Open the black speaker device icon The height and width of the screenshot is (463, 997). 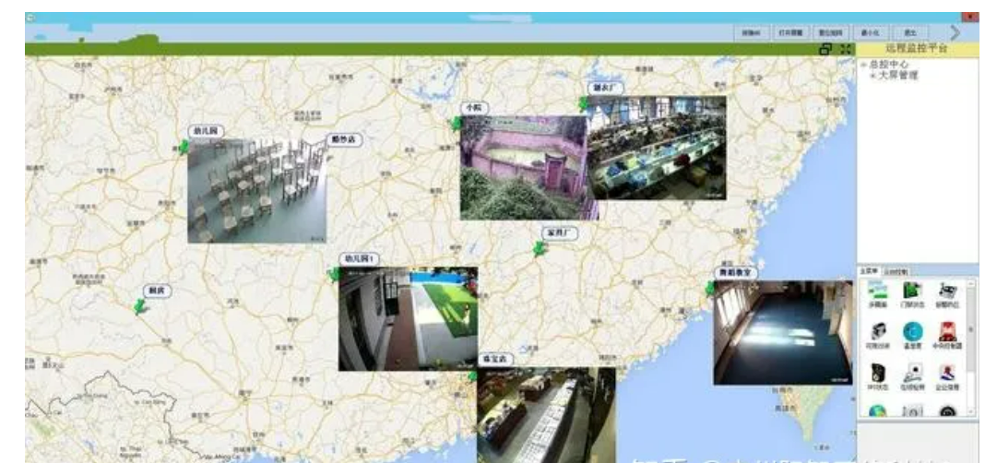click(x=878, y=373)
